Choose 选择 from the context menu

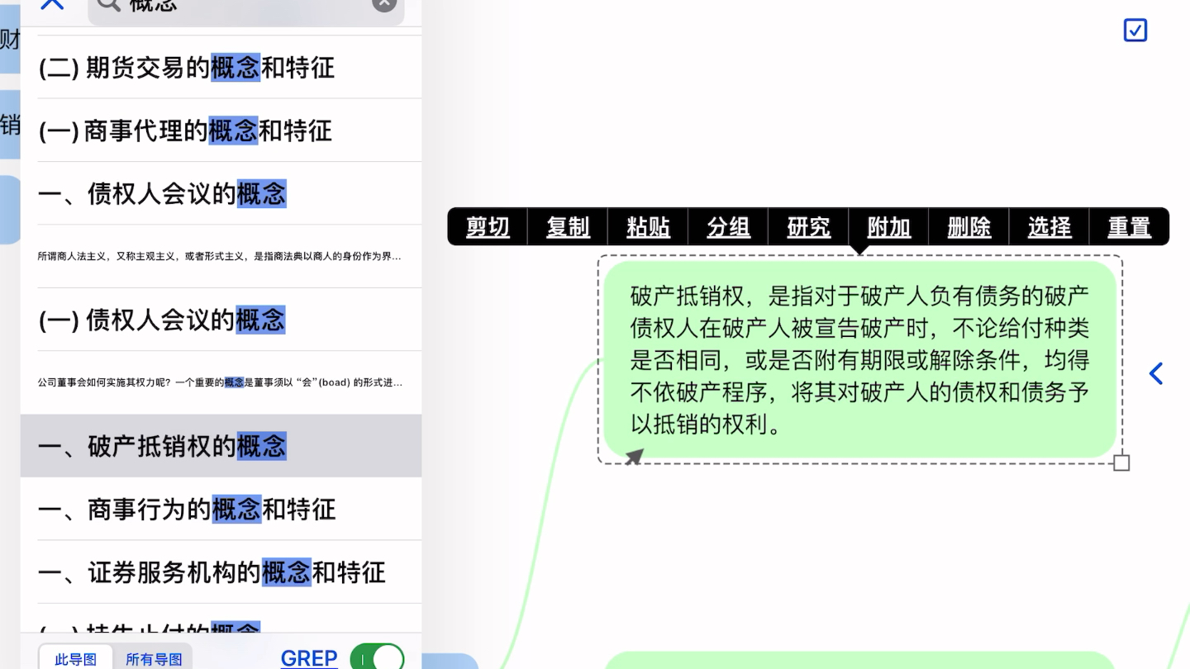[x=1050, y=227]
